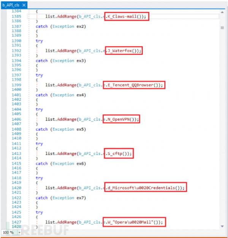Click the W_"Opera Mail" method name
Screen dimensions: 228x238
click(x=135, y=222)
